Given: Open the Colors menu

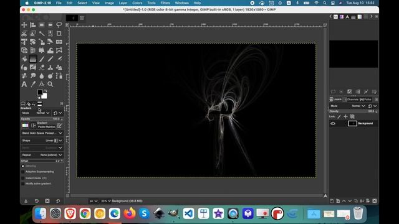Looking at the screenshot, I should 137,3.
